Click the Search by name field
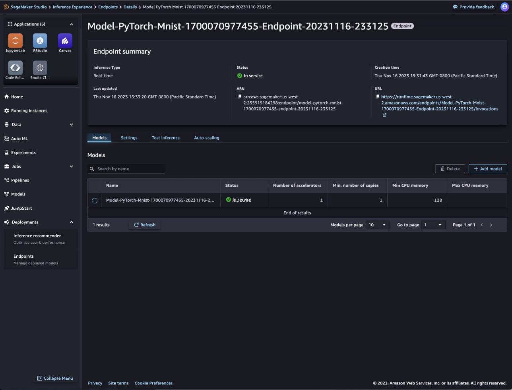This screenshot has height=390, width=512. tap(126, 169)
